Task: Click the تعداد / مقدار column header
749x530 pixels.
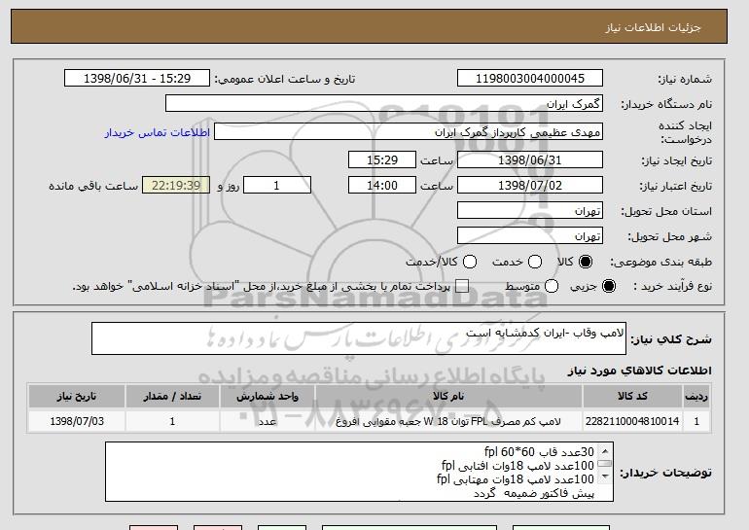Action: click(172, 397)
